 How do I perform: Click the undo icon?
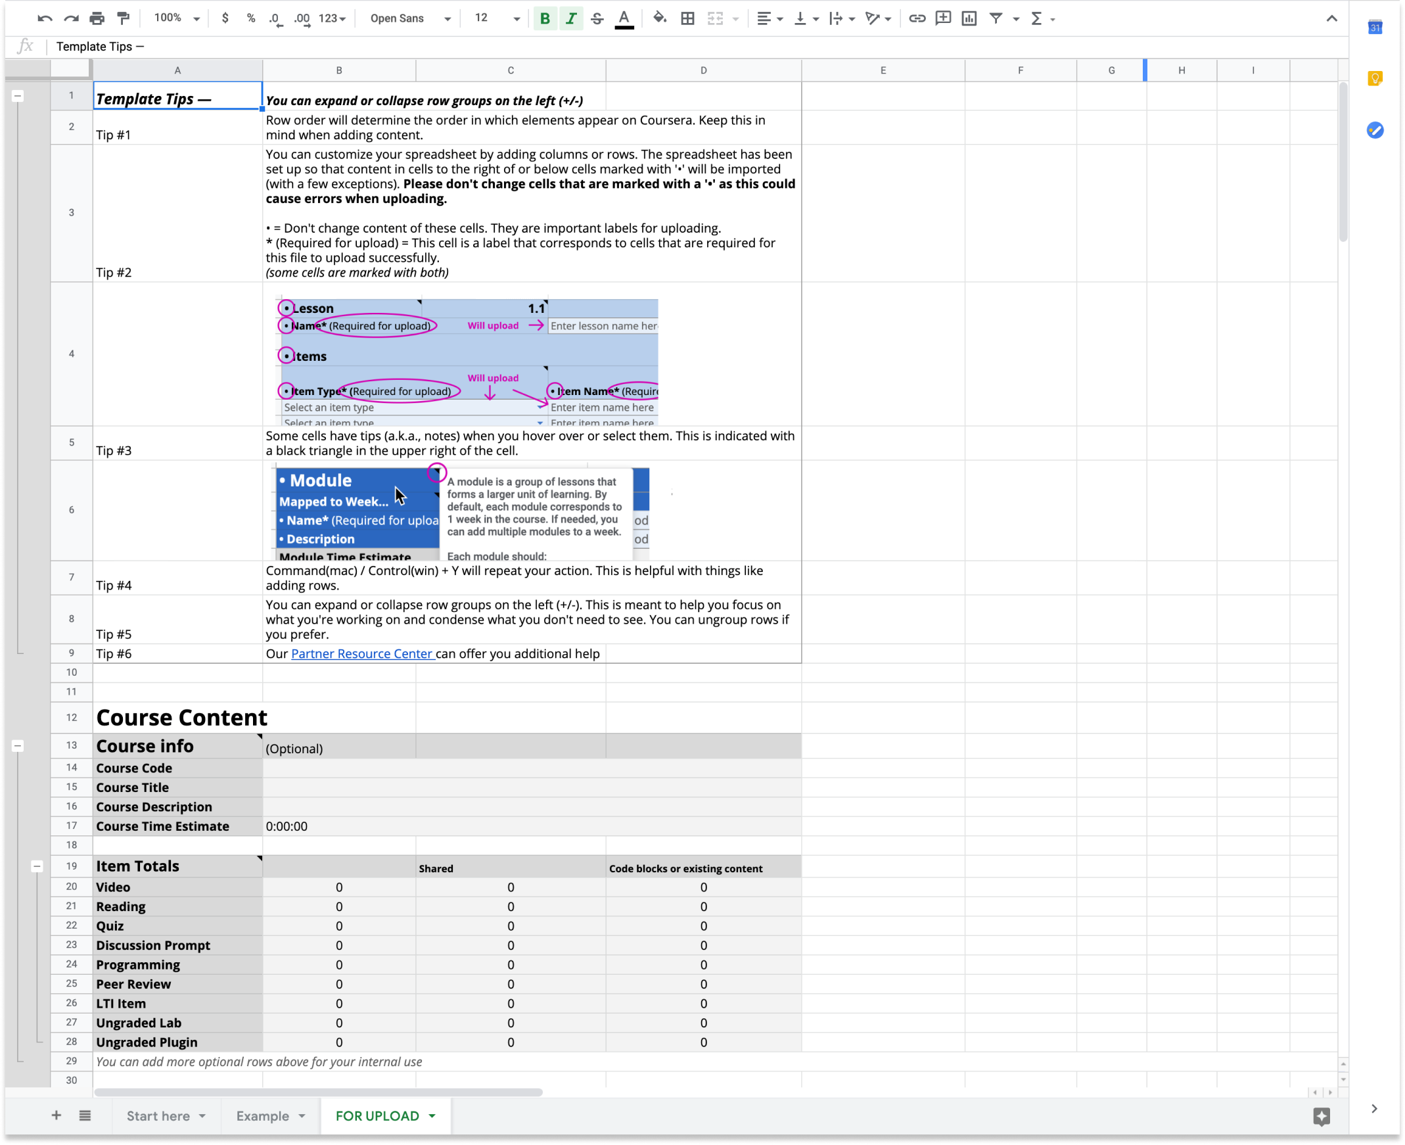coord(45,18)
